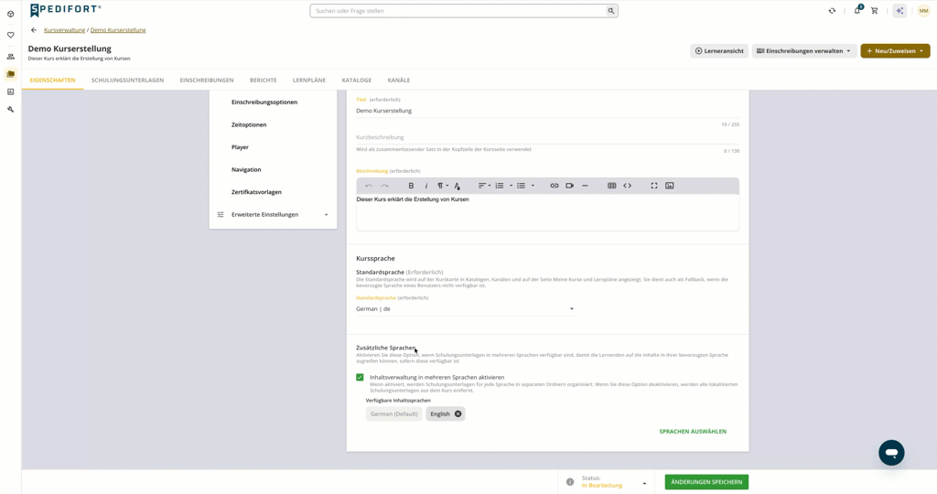The height and width of the screenshot is (494, 937).
Task: Select the Eigenschaften tab
Action: (x=52, y=80)
